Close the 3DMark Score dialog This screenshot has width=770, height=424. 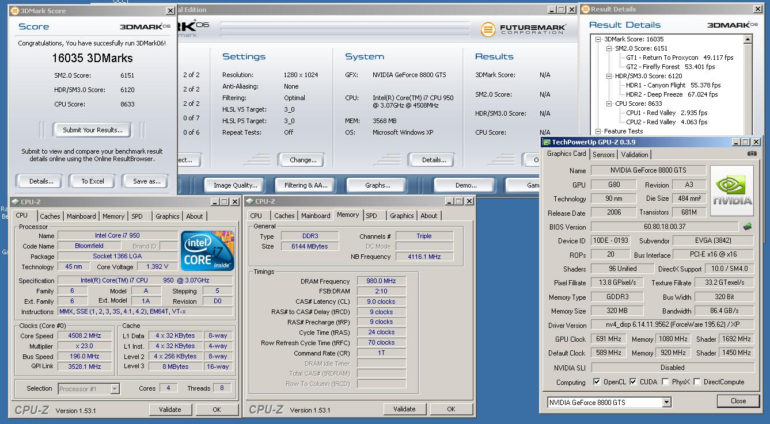pyautogui.click(x=170, y=10)
